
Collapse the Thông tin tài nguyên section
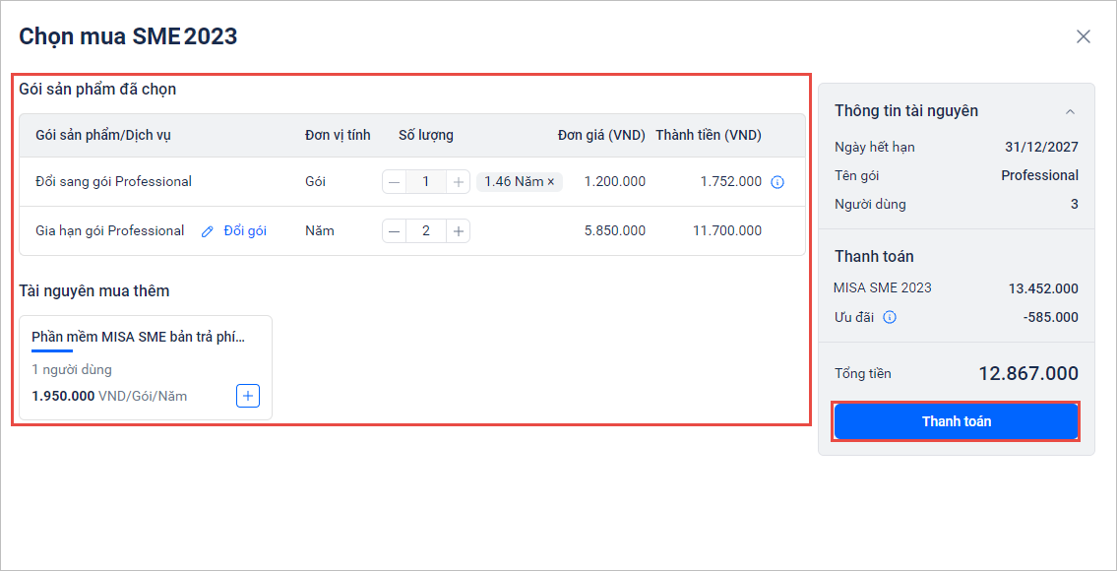[x=1070, y=111]
